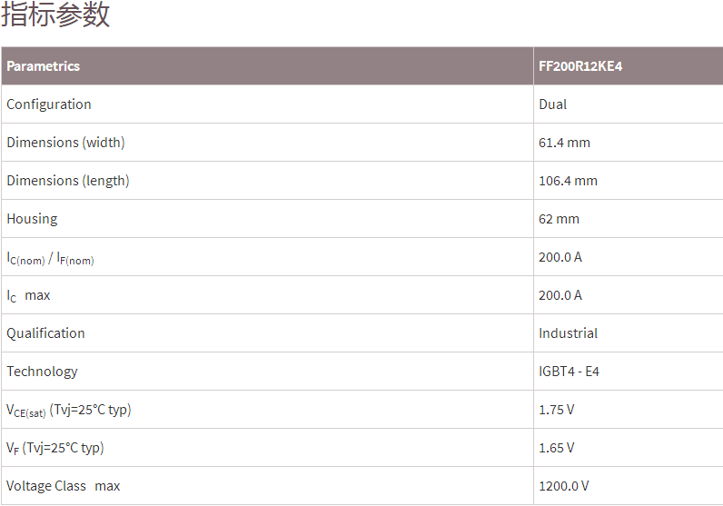Image resolution: width=723 pixels, height=506 pixels.
Task: Select the Parametrics column header
Action: (x=43, y=66)
